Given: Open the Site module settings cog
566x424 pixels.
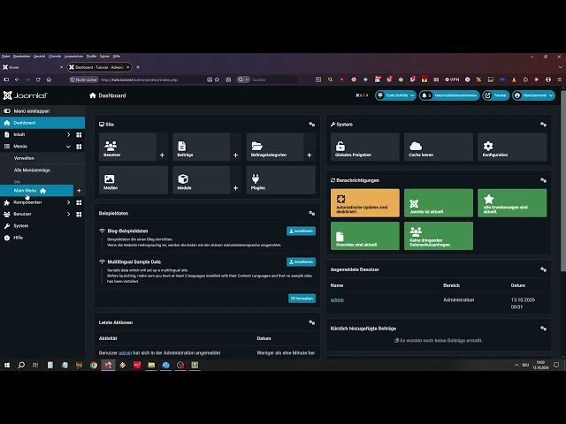Looking at the screenshot, I should coord(312,125).
